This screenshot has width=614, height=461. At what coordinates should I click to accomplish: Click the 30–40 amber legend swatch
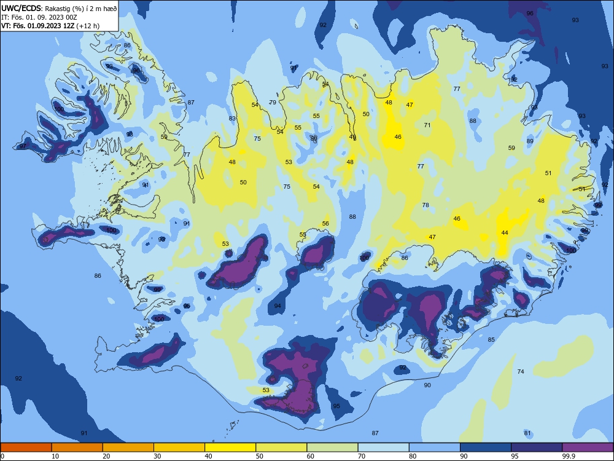[x=179, y=447]
